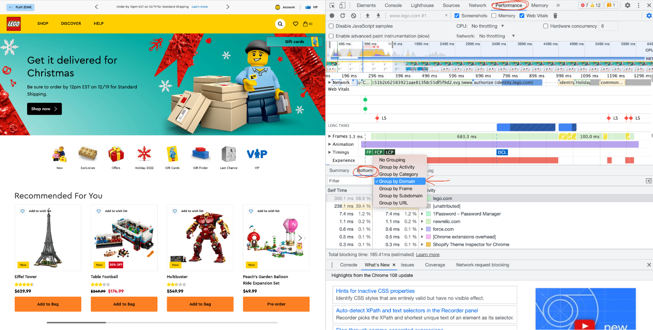Tick the Hardware concurrency checkbox

click(546, 26)
